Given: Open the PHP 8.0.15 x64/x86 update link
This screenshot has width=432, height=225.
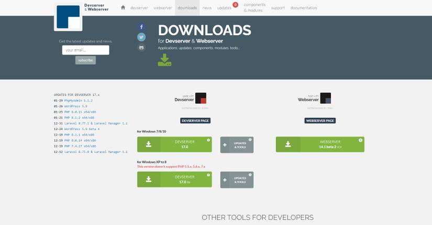Looking at the screenshot, I should [x=80, y=112].
